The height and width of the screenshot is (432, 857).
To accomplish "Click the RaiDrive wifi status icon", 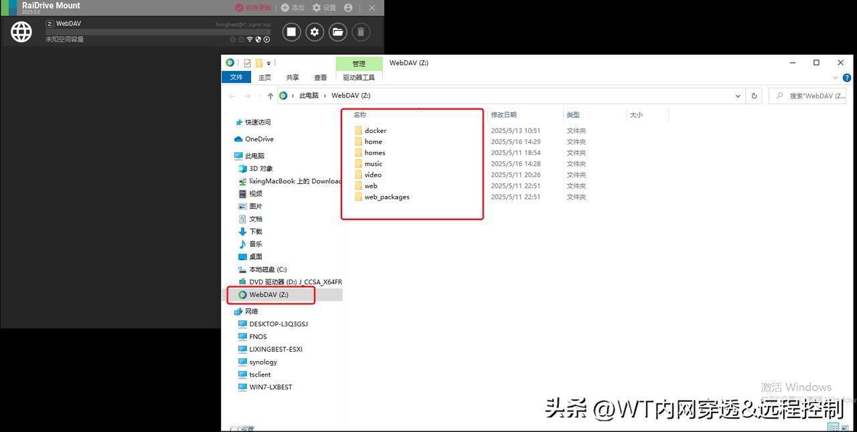I will 250,39.
